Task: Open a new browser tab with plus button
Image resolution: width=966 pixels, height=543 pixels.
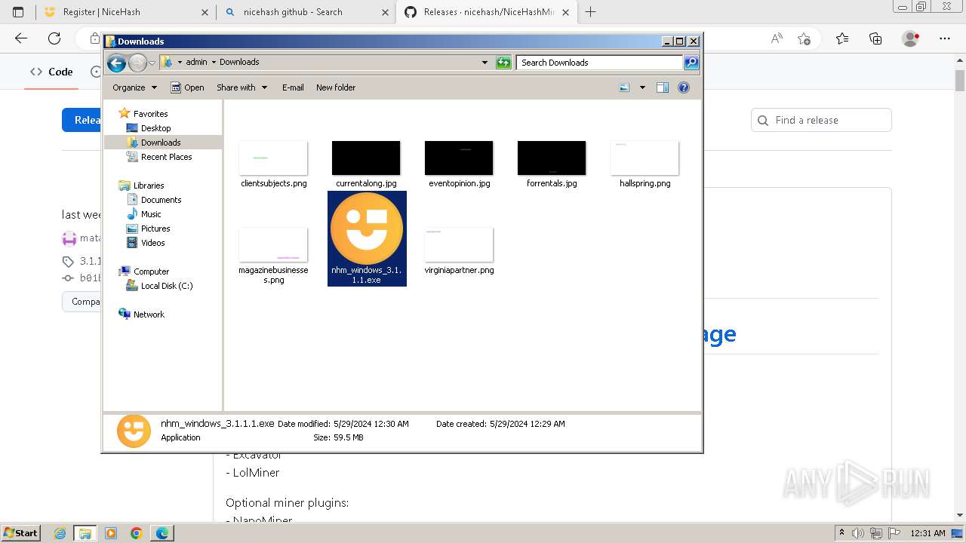Action: [590, 12]
